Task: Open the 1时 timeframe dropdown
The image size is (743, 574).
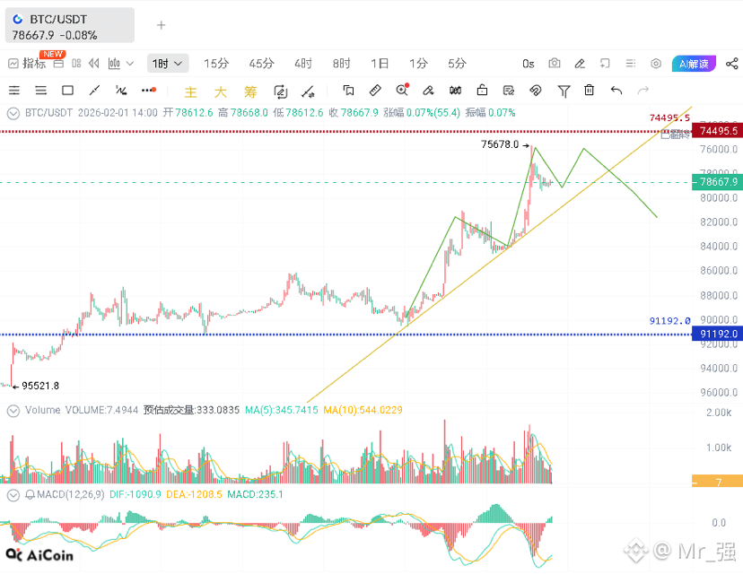Action: [x=168, y=64]
